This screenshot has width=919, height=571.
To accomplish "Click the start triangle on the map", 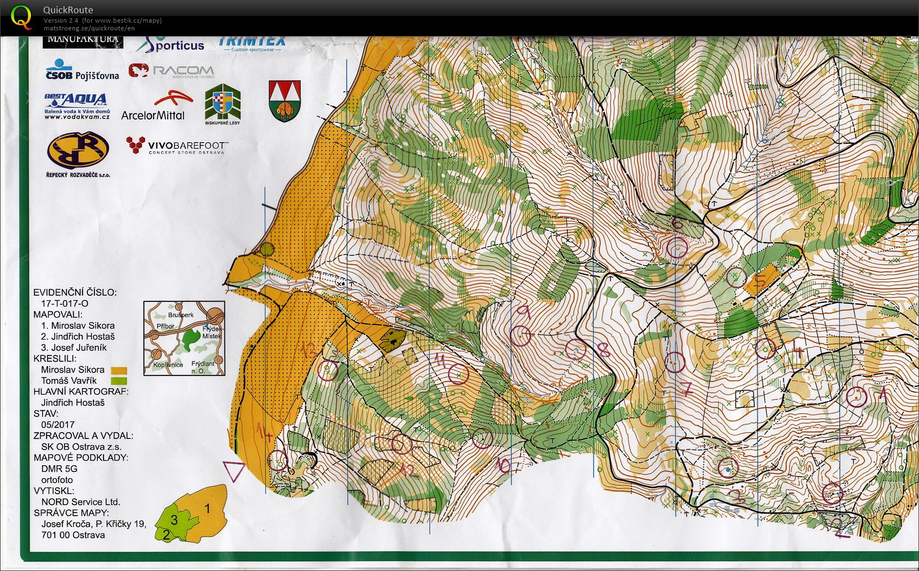I will tap(234, 470).
